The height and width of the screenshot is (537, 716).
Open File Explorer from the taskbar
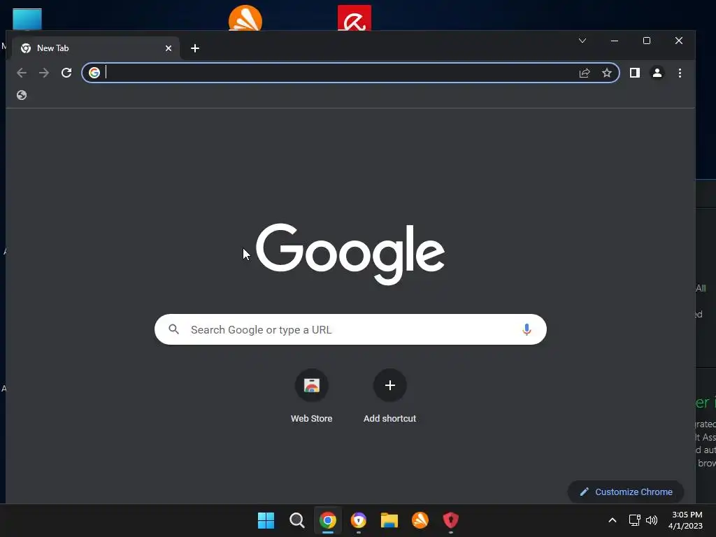pos(389,520)
